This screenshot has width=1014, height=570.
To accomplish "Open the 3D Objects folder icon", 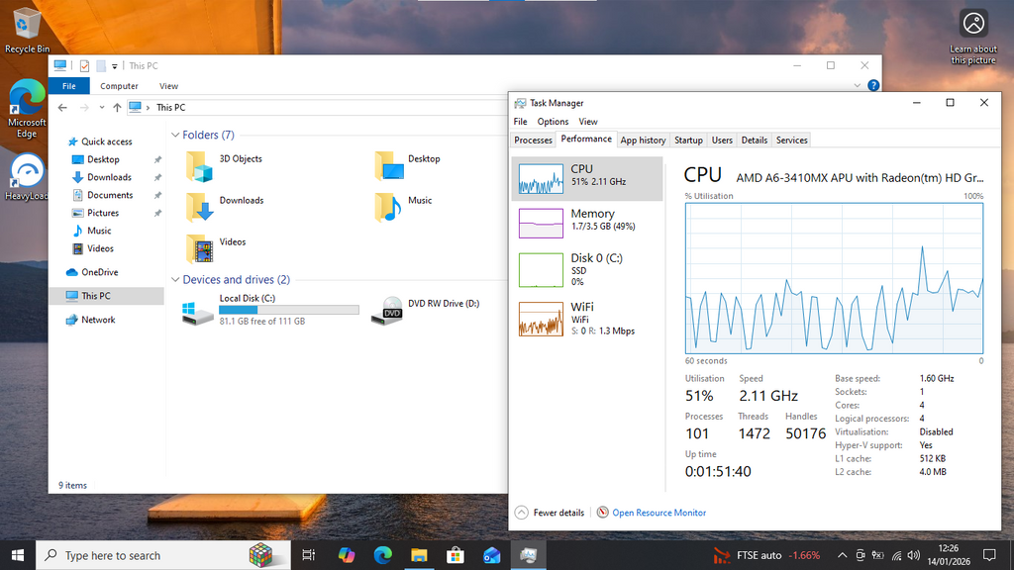I will point(200,166).
